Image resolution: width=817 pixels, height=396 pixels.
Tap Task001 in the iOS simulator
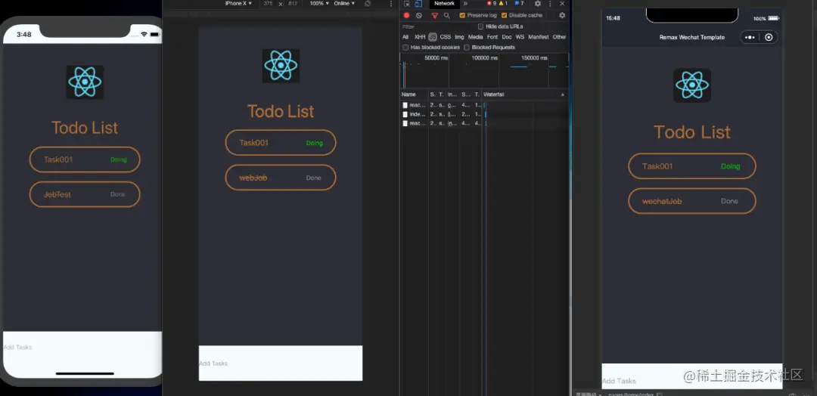coord(85,159)
